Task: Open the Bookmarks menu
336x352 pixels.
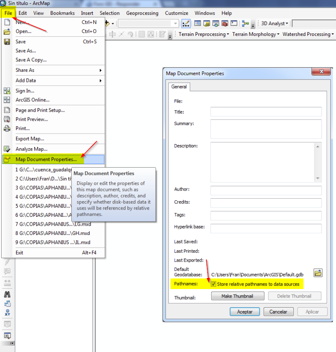Action: tap(62, 13)
